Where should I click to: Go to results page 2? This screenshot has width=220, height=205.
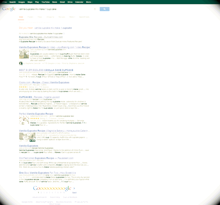41,193
